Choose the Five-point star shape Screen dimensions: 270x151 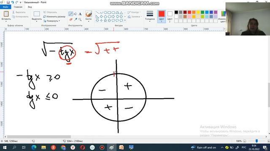(x=105, y=21)
